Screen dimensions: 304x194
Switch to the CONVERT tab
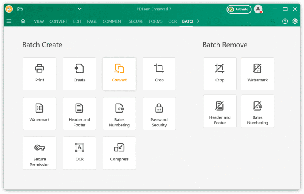click(x=58, y=21)
